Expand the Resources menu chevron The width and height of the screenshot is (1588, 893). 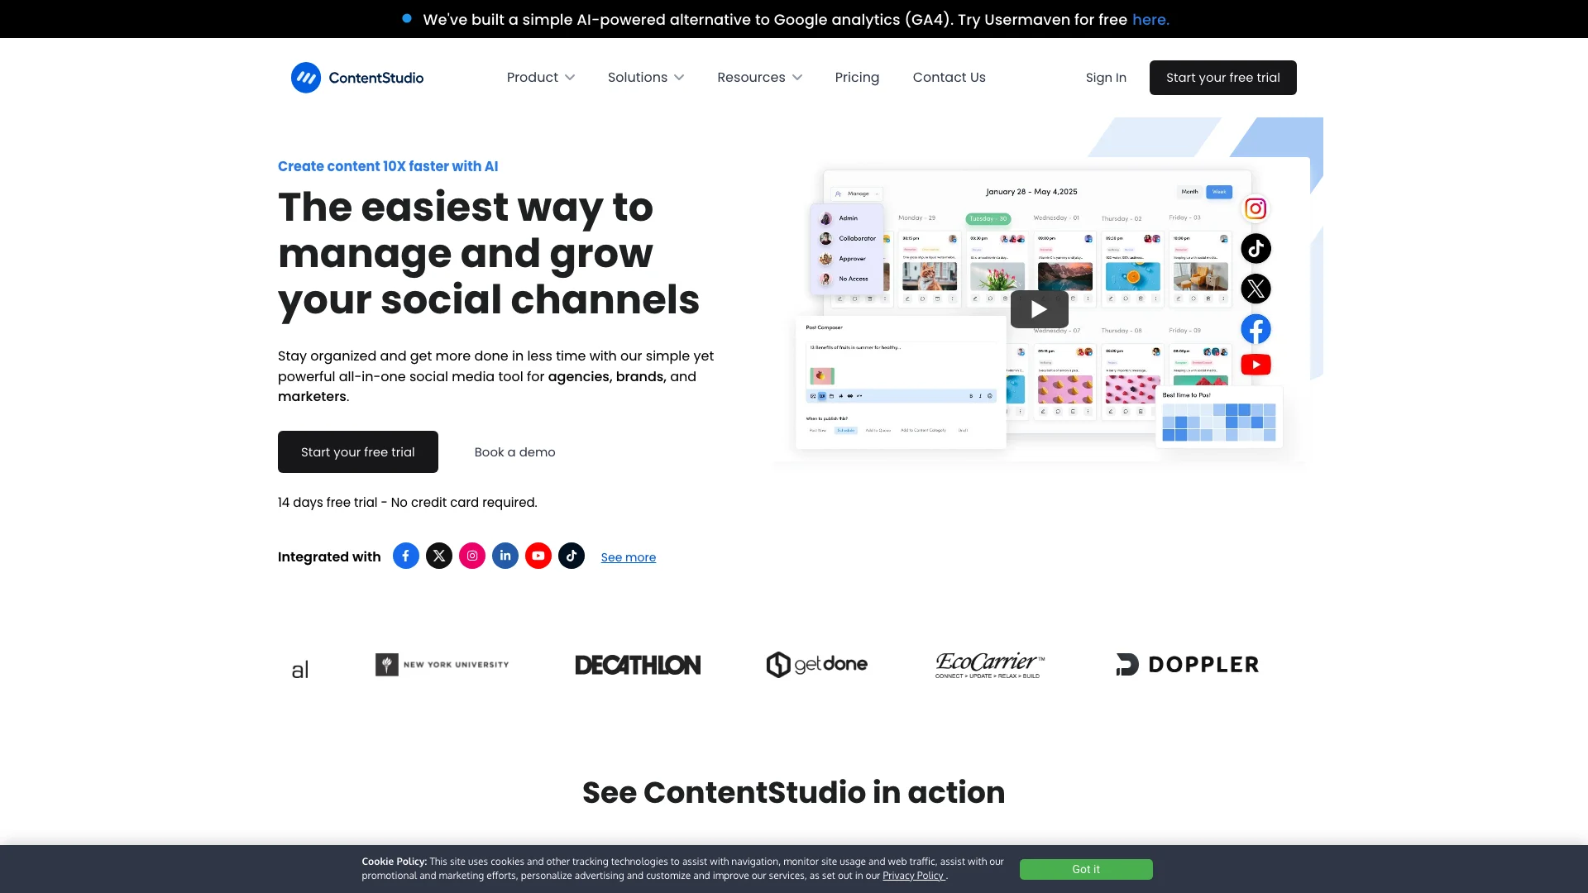click(797, 78)
